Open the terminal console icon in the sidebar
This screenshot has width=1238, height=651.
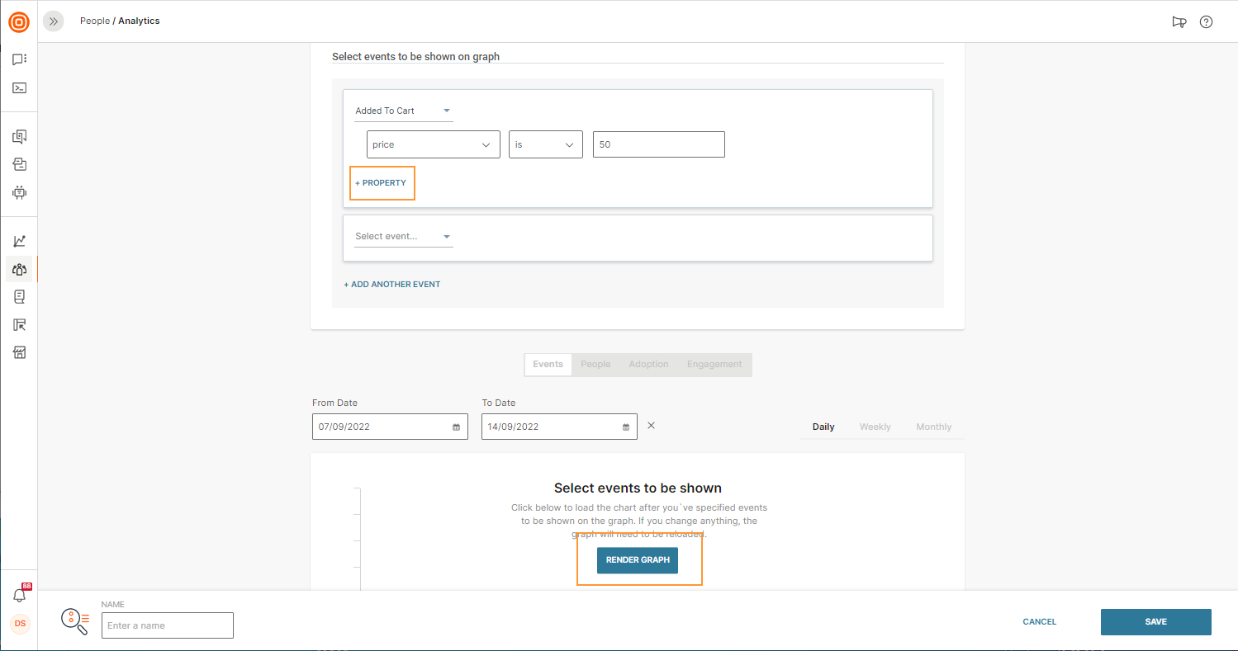pyautogui.click(x=19, y=87)
